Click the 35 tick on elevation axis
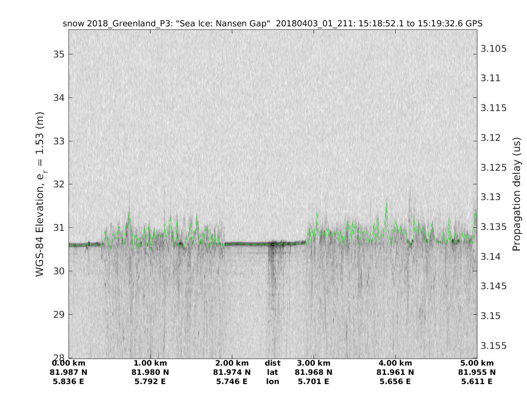 pos(59,54)
